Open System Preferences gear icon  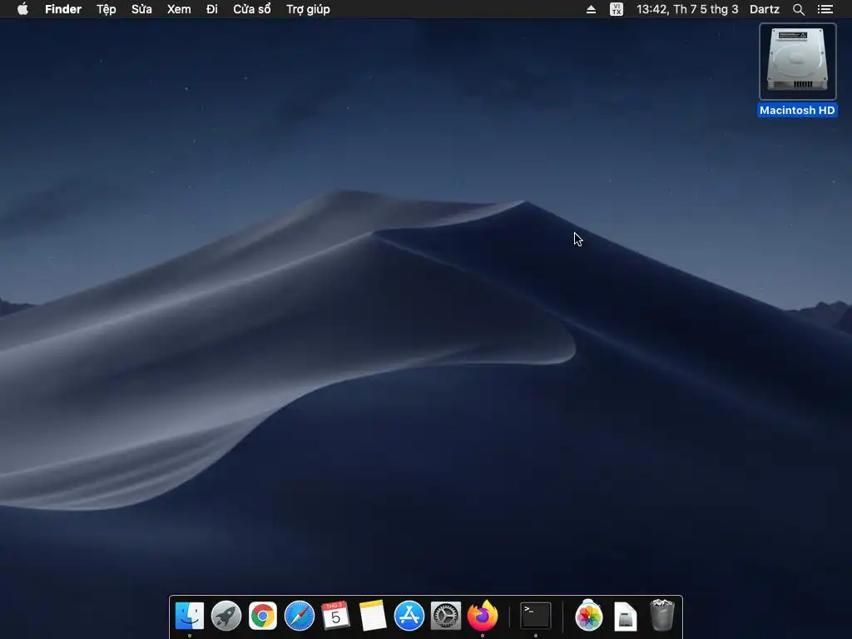pos(446,616)
